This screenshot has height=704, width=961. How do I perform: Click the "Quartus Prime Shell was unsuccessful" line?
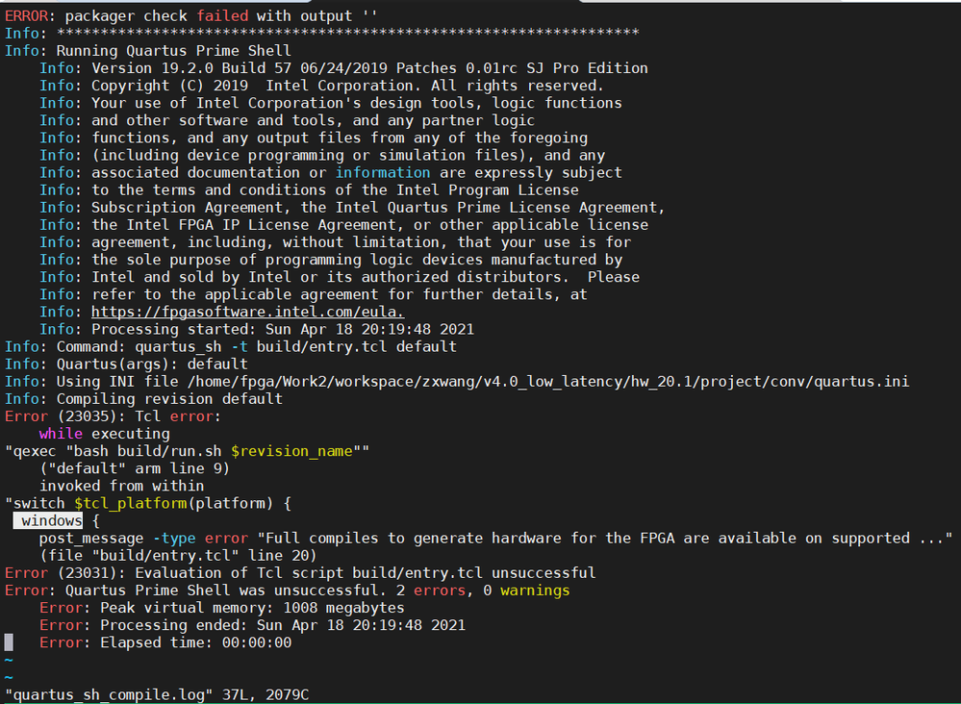287,591
